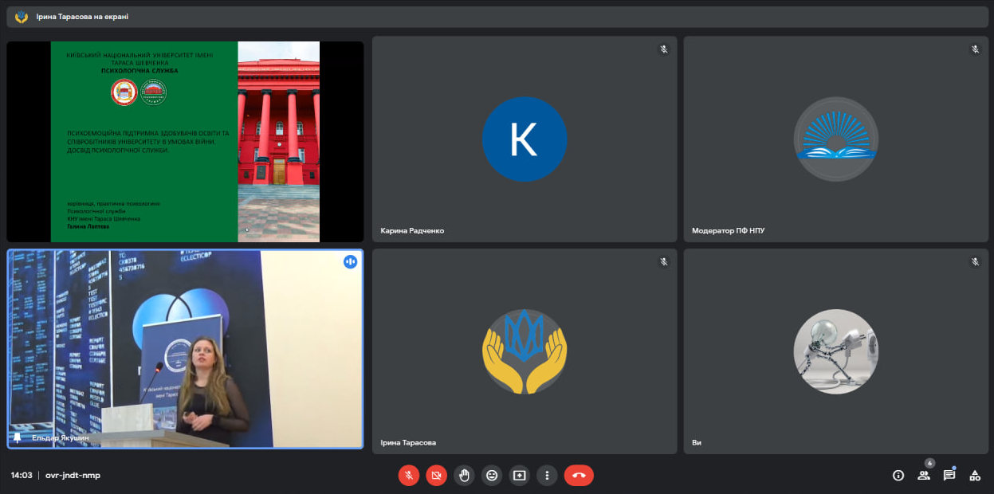
Task: Click the Модератор ПФ НПУ avatar
Action: (835, 139)
